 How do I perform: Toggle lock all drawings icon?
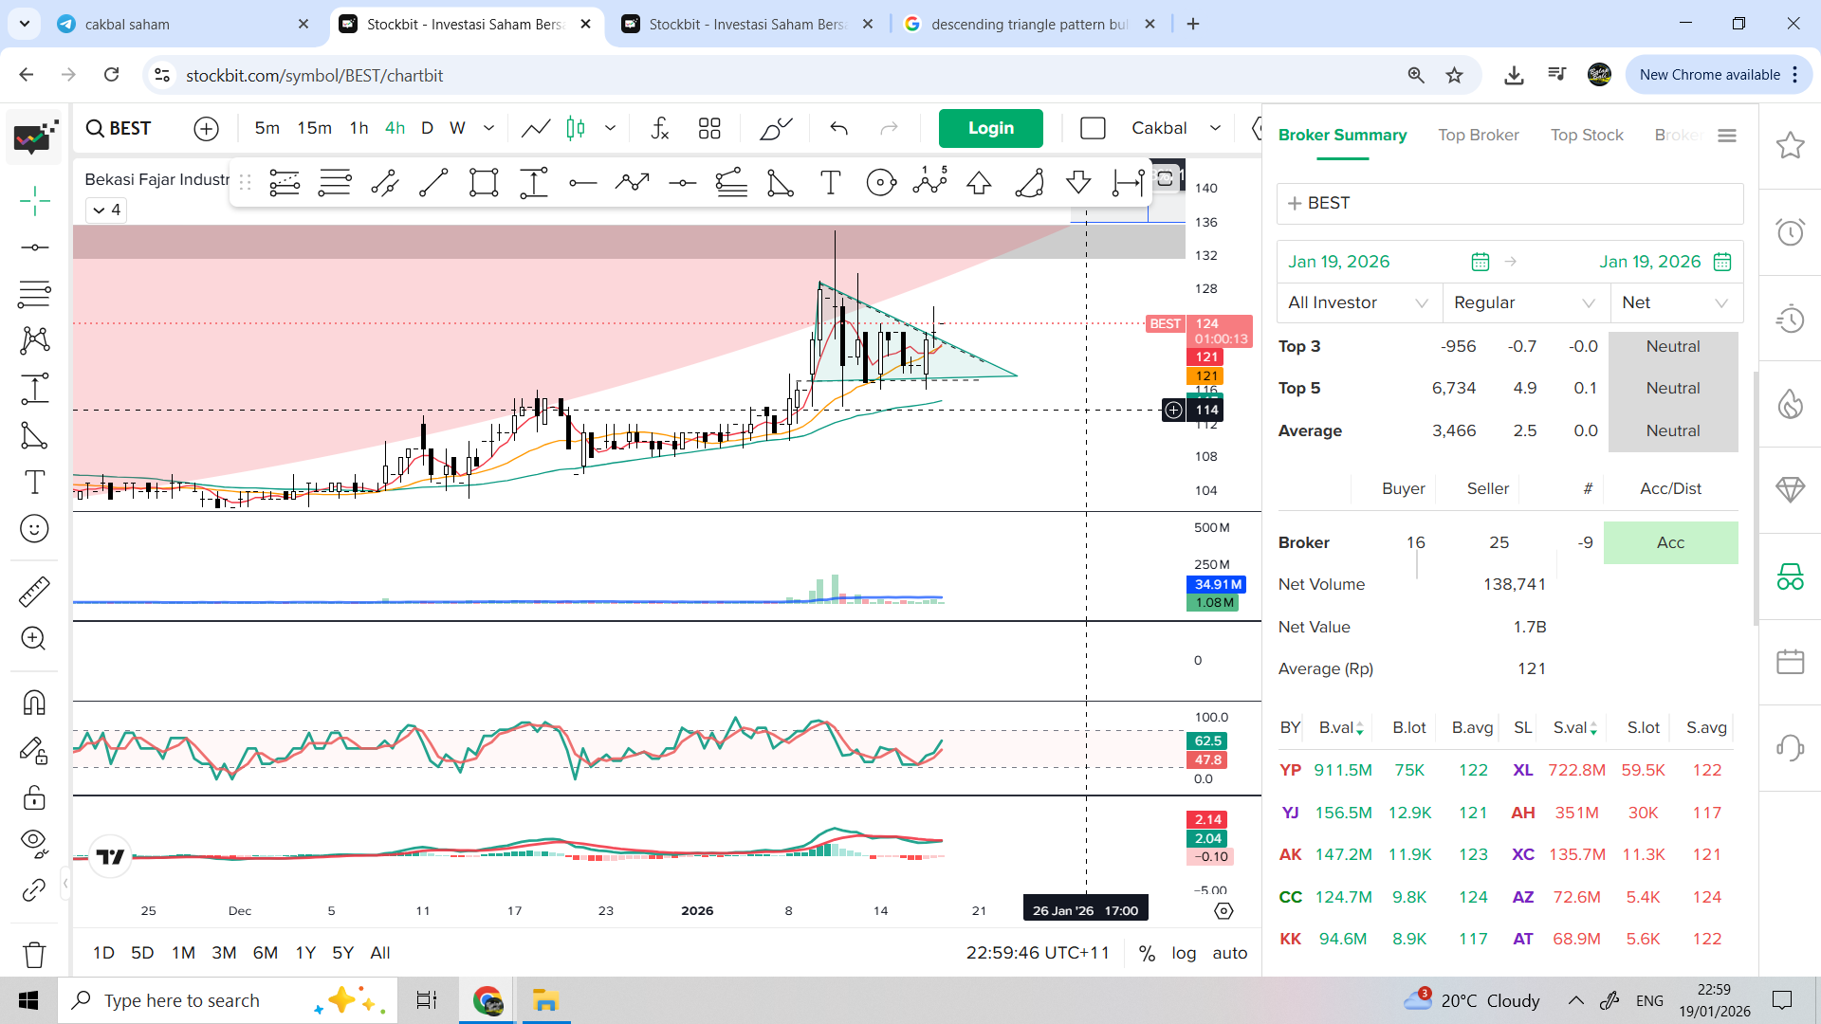coord(35,797)
